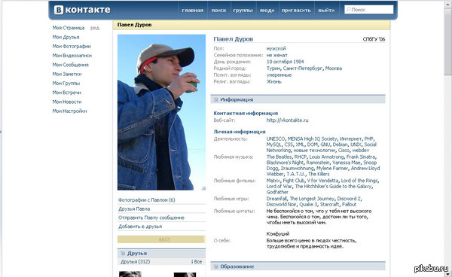This screenshot has height=277, width=452.
Task: Open группы in top navigation
Action: (x=243, y=10)
